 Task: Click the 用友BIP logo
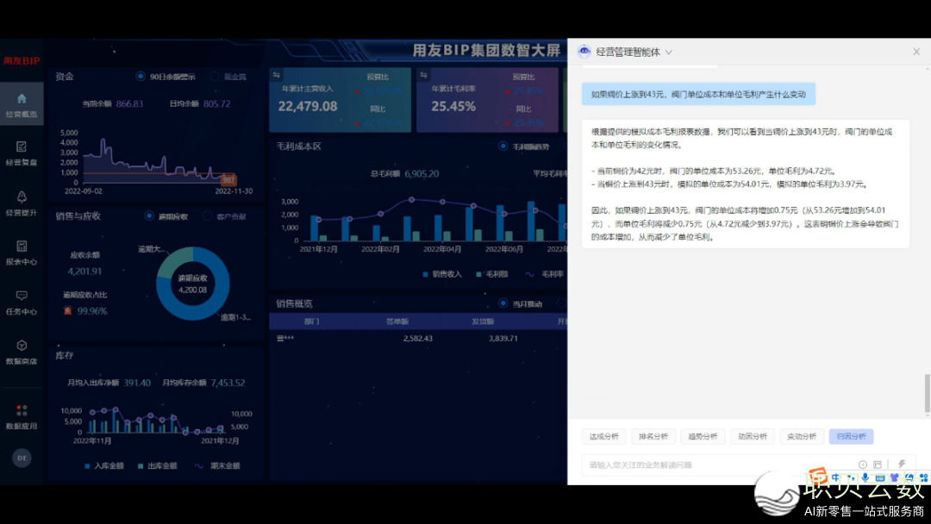coord(22,60)
